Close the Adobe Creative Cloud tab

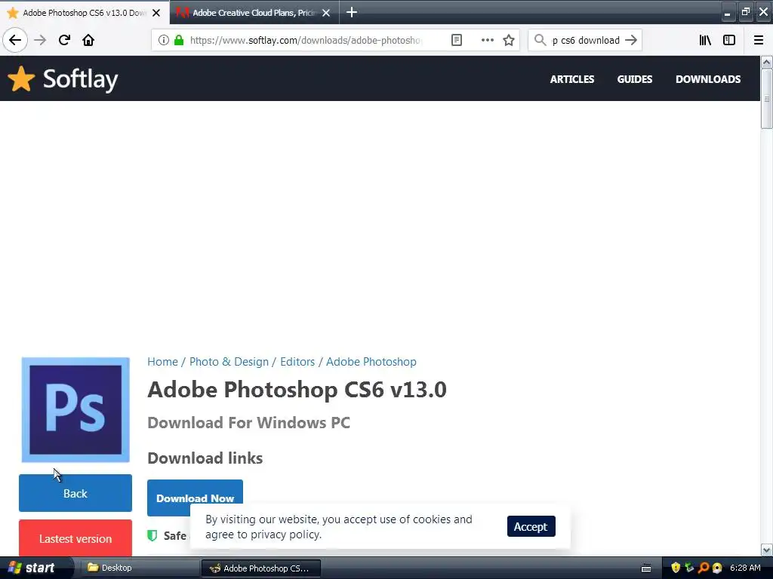click(x=326, y=13)
